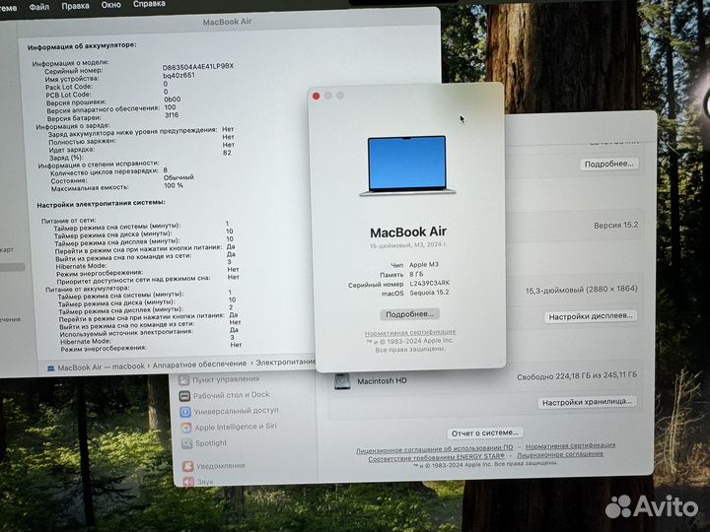Screen dimensions: 710x532
Task: Click Версия батареи 3f16 value
Action: pos(172,115)
